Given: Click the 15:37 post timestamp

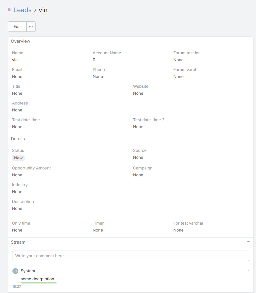Looking at the screenshot, I should click(x=16, y=287).
